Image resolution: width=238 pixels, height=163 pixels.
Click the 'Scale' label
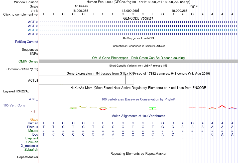tap(34, 6)
